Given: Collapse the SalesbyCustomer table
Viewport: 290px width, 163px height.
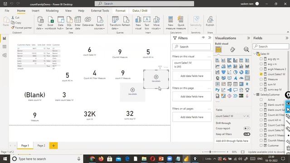Looking at the screenshot, I should (x=255, y=95).
